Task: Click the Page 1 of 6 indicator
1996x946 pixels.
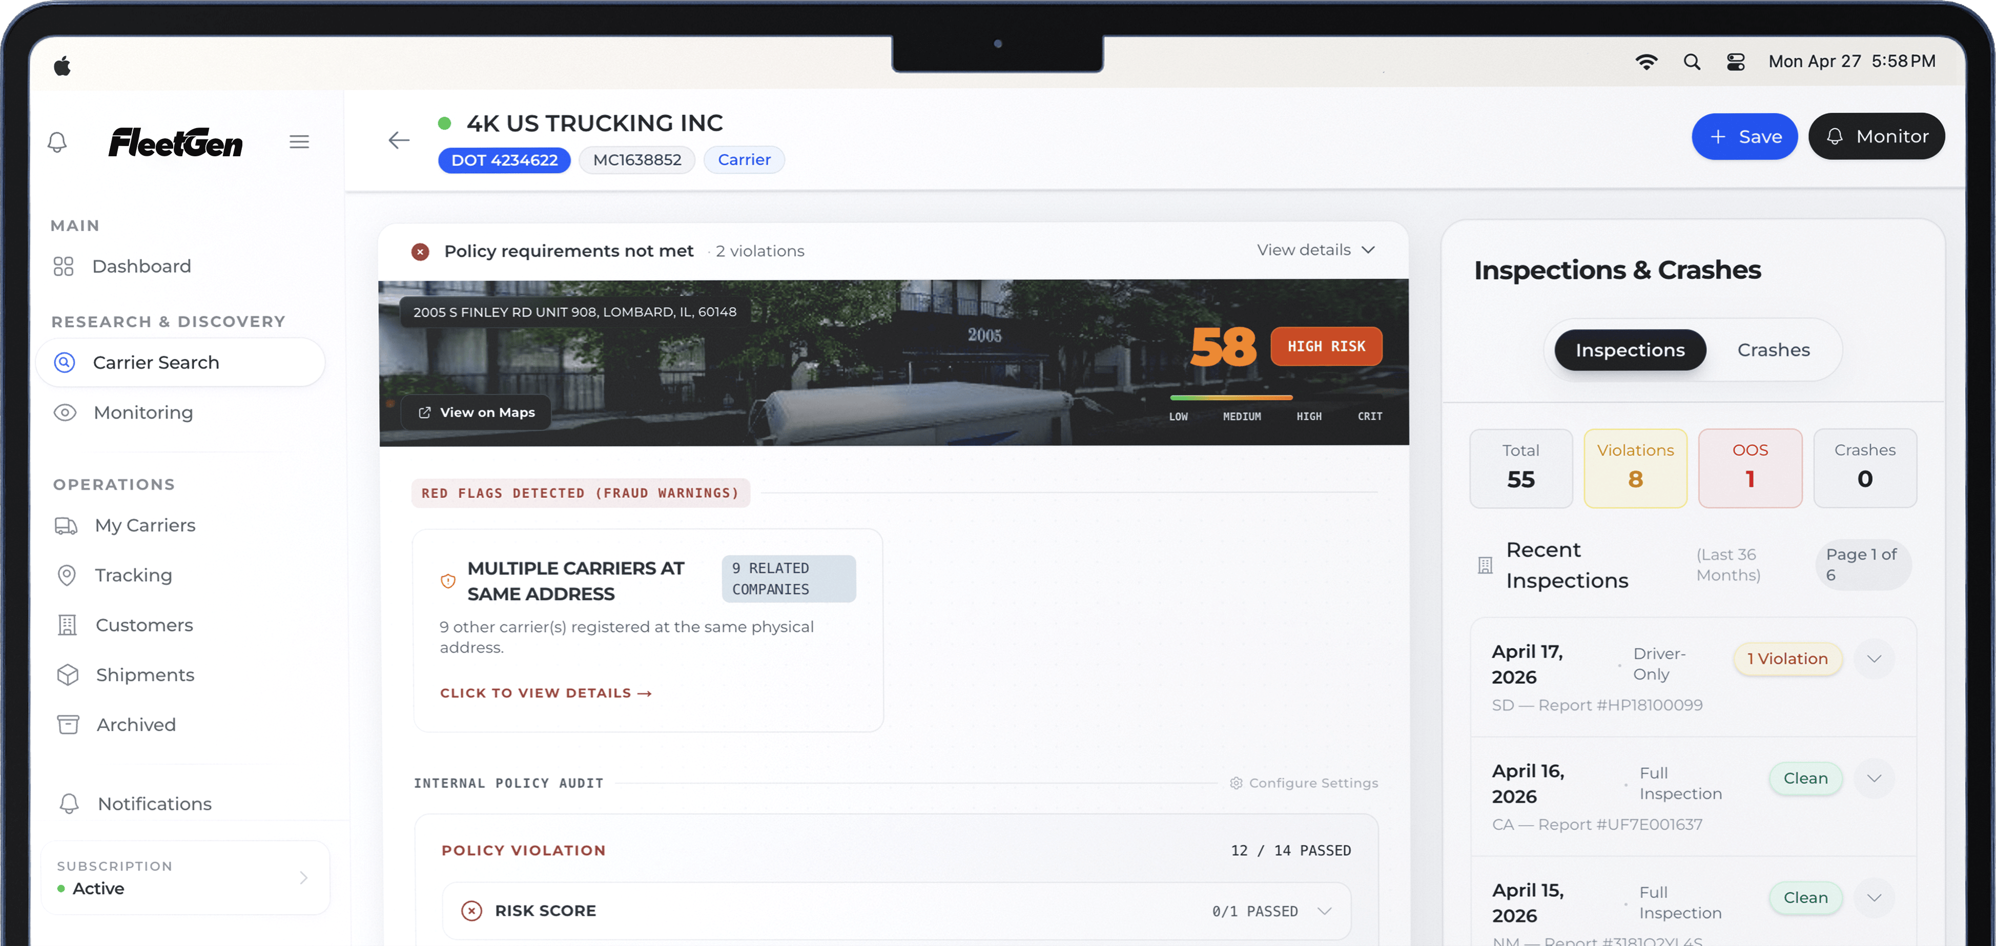Action: coord(1863,565)
